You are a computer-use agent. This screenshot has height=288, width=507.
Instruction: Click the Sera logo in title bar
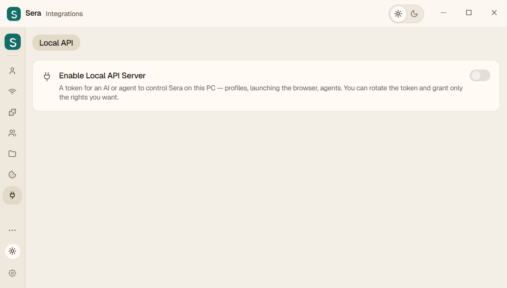point(13,14)
